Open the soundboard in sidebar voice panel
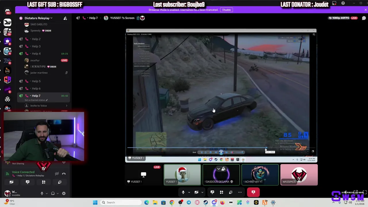The width and height of the screenshot is (368, 207). tap(60, 182)
